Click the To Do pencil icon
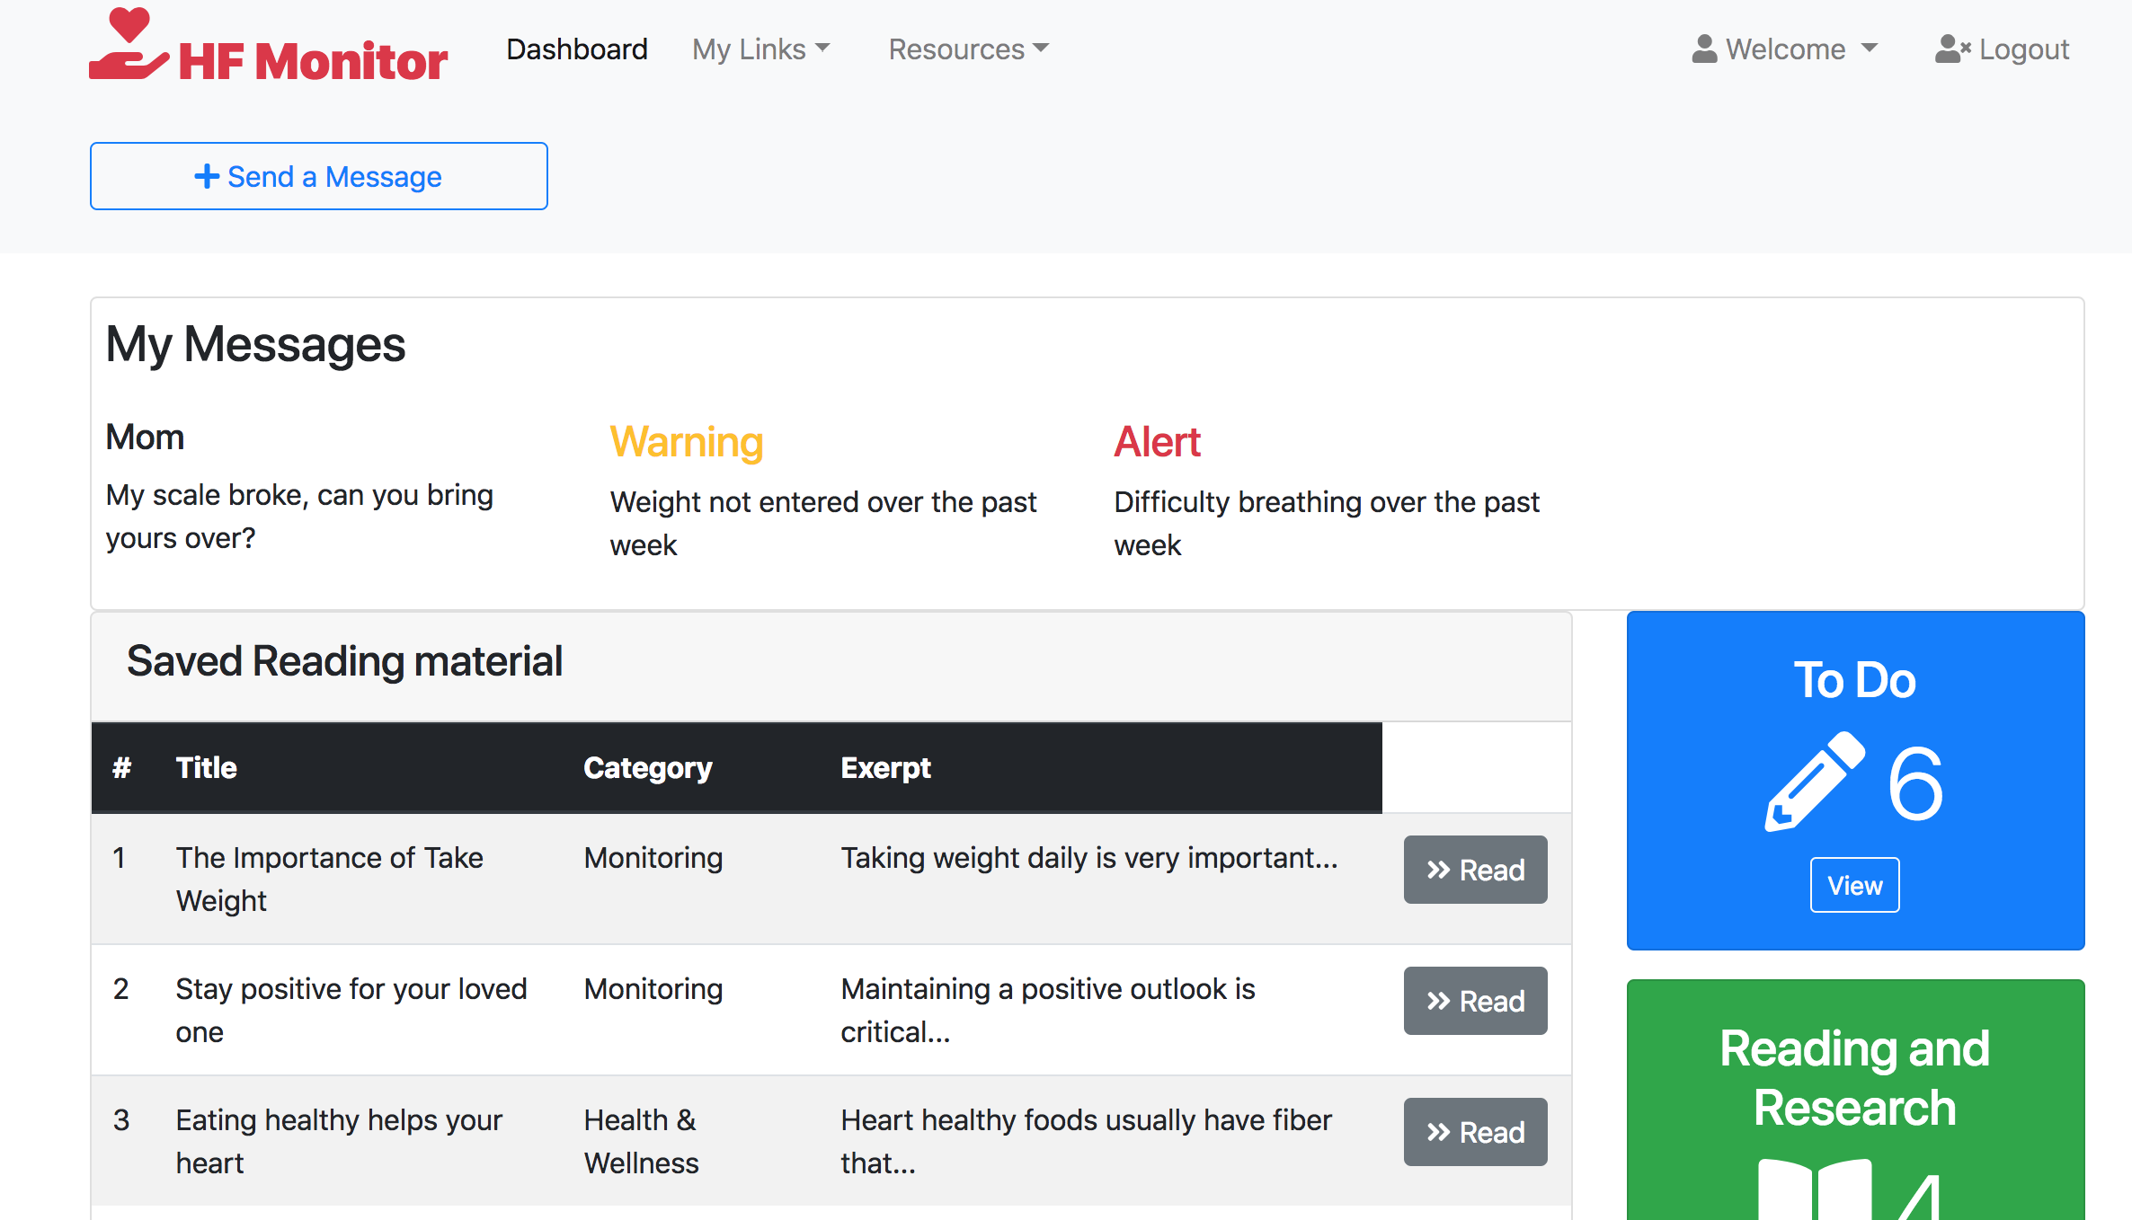 pos(1814,782)
